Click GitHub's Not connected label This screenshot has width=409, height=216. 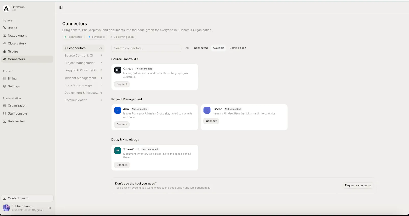click(144, 69)
